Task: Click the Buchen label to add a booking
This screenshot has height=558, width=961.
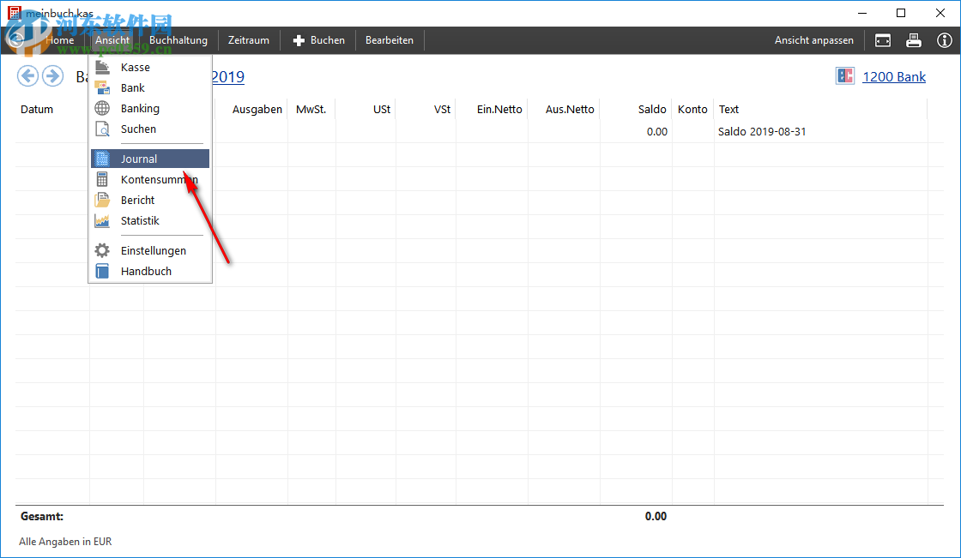Action: (x=328, y=40)
